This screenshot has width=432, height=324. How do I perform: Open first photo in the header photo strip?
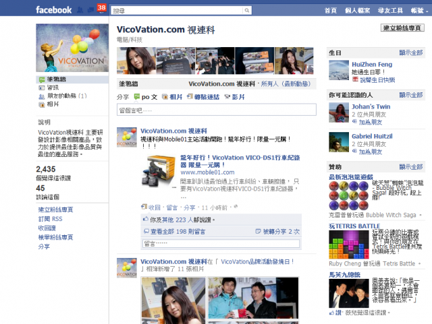(136, 61)
